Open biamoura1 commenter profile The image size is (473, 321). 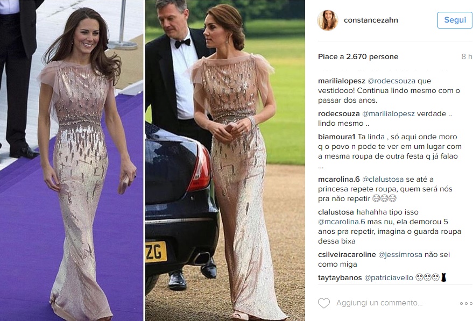pyautogui.click(x=337, y=137)
